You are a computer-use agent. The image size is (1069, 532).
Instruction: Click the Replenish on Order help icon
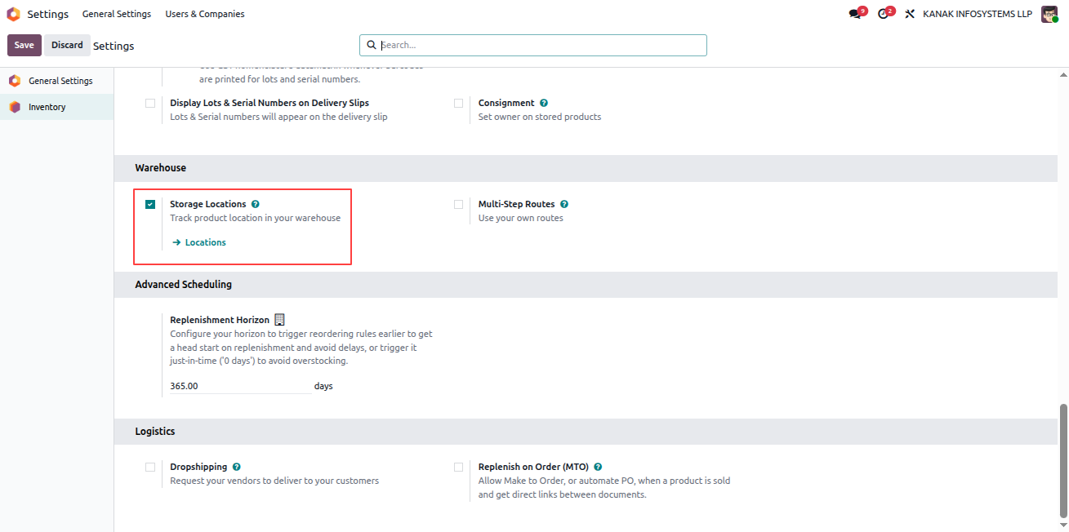(598, 467)
